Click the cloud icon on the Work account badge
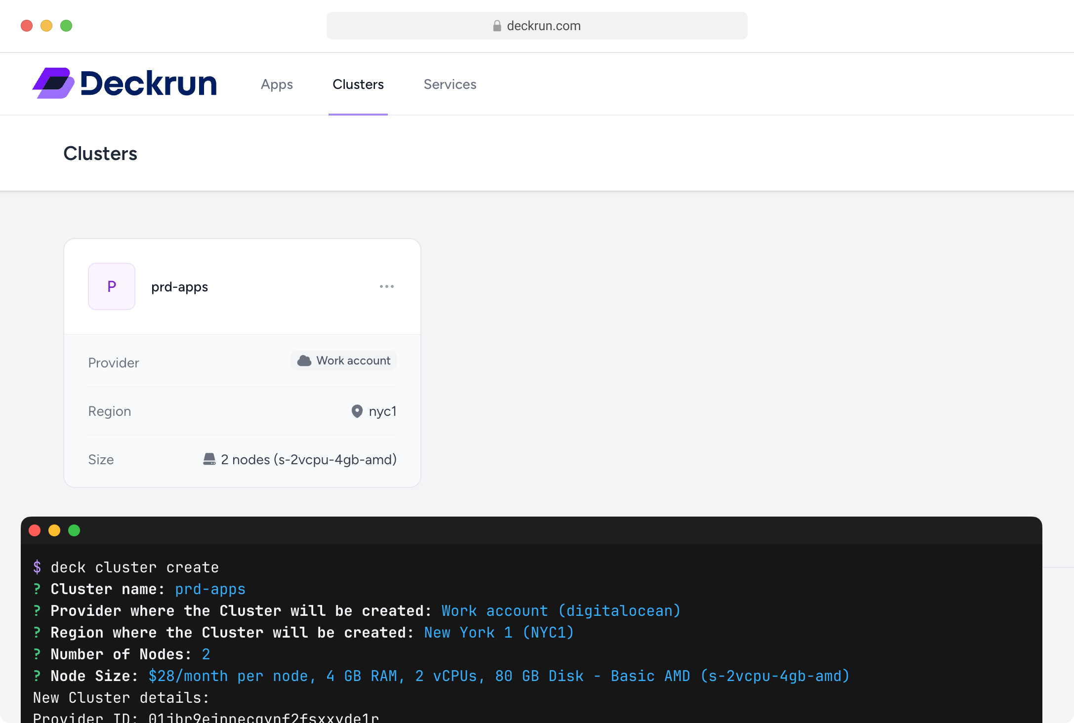1074x723 pixels. click(304, 361)
